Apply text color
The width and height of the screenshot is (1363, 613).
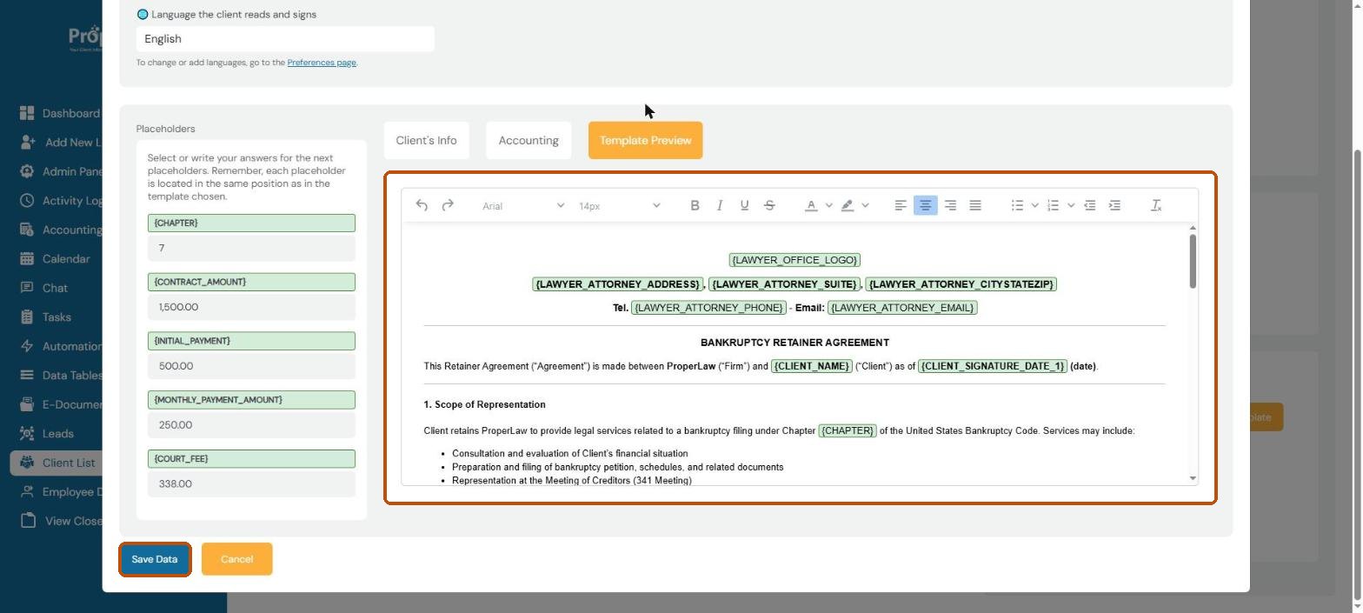[811, 205]
